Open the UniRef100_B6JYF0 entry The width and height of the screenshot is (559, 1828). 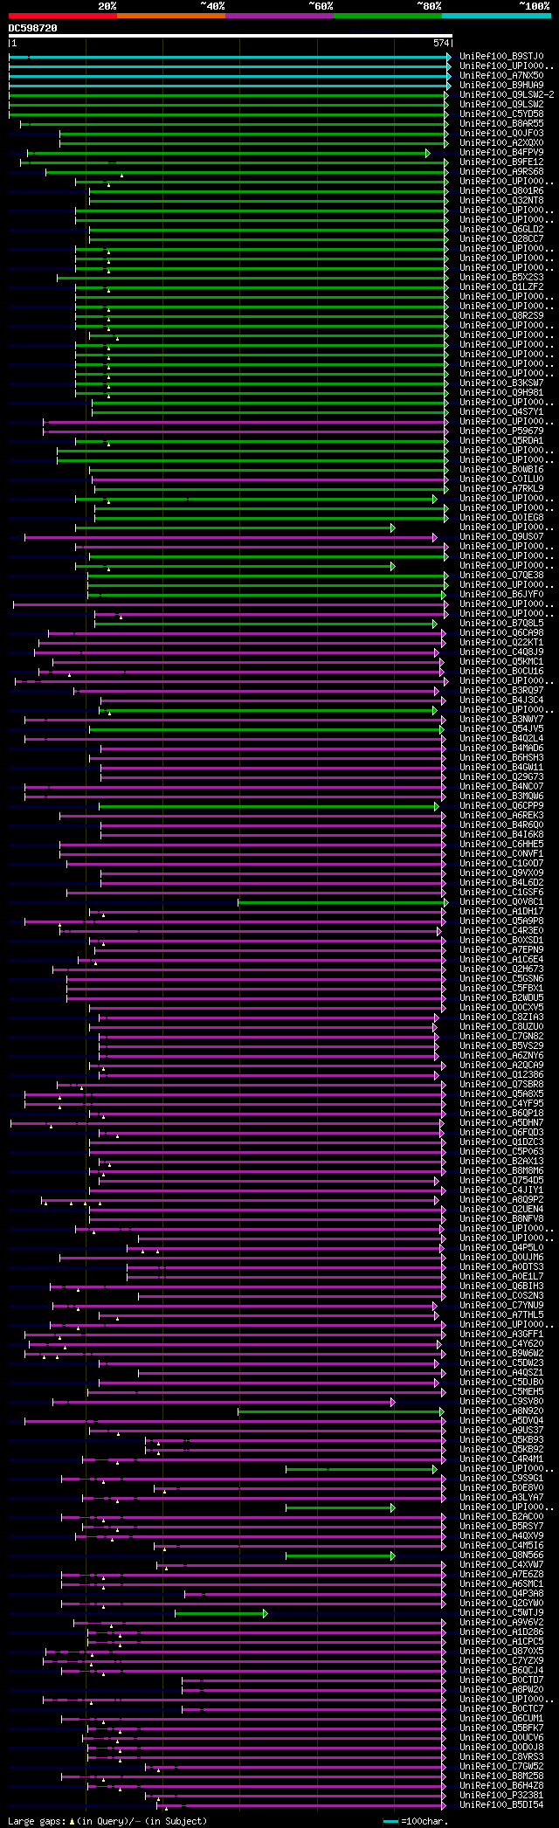501,595
